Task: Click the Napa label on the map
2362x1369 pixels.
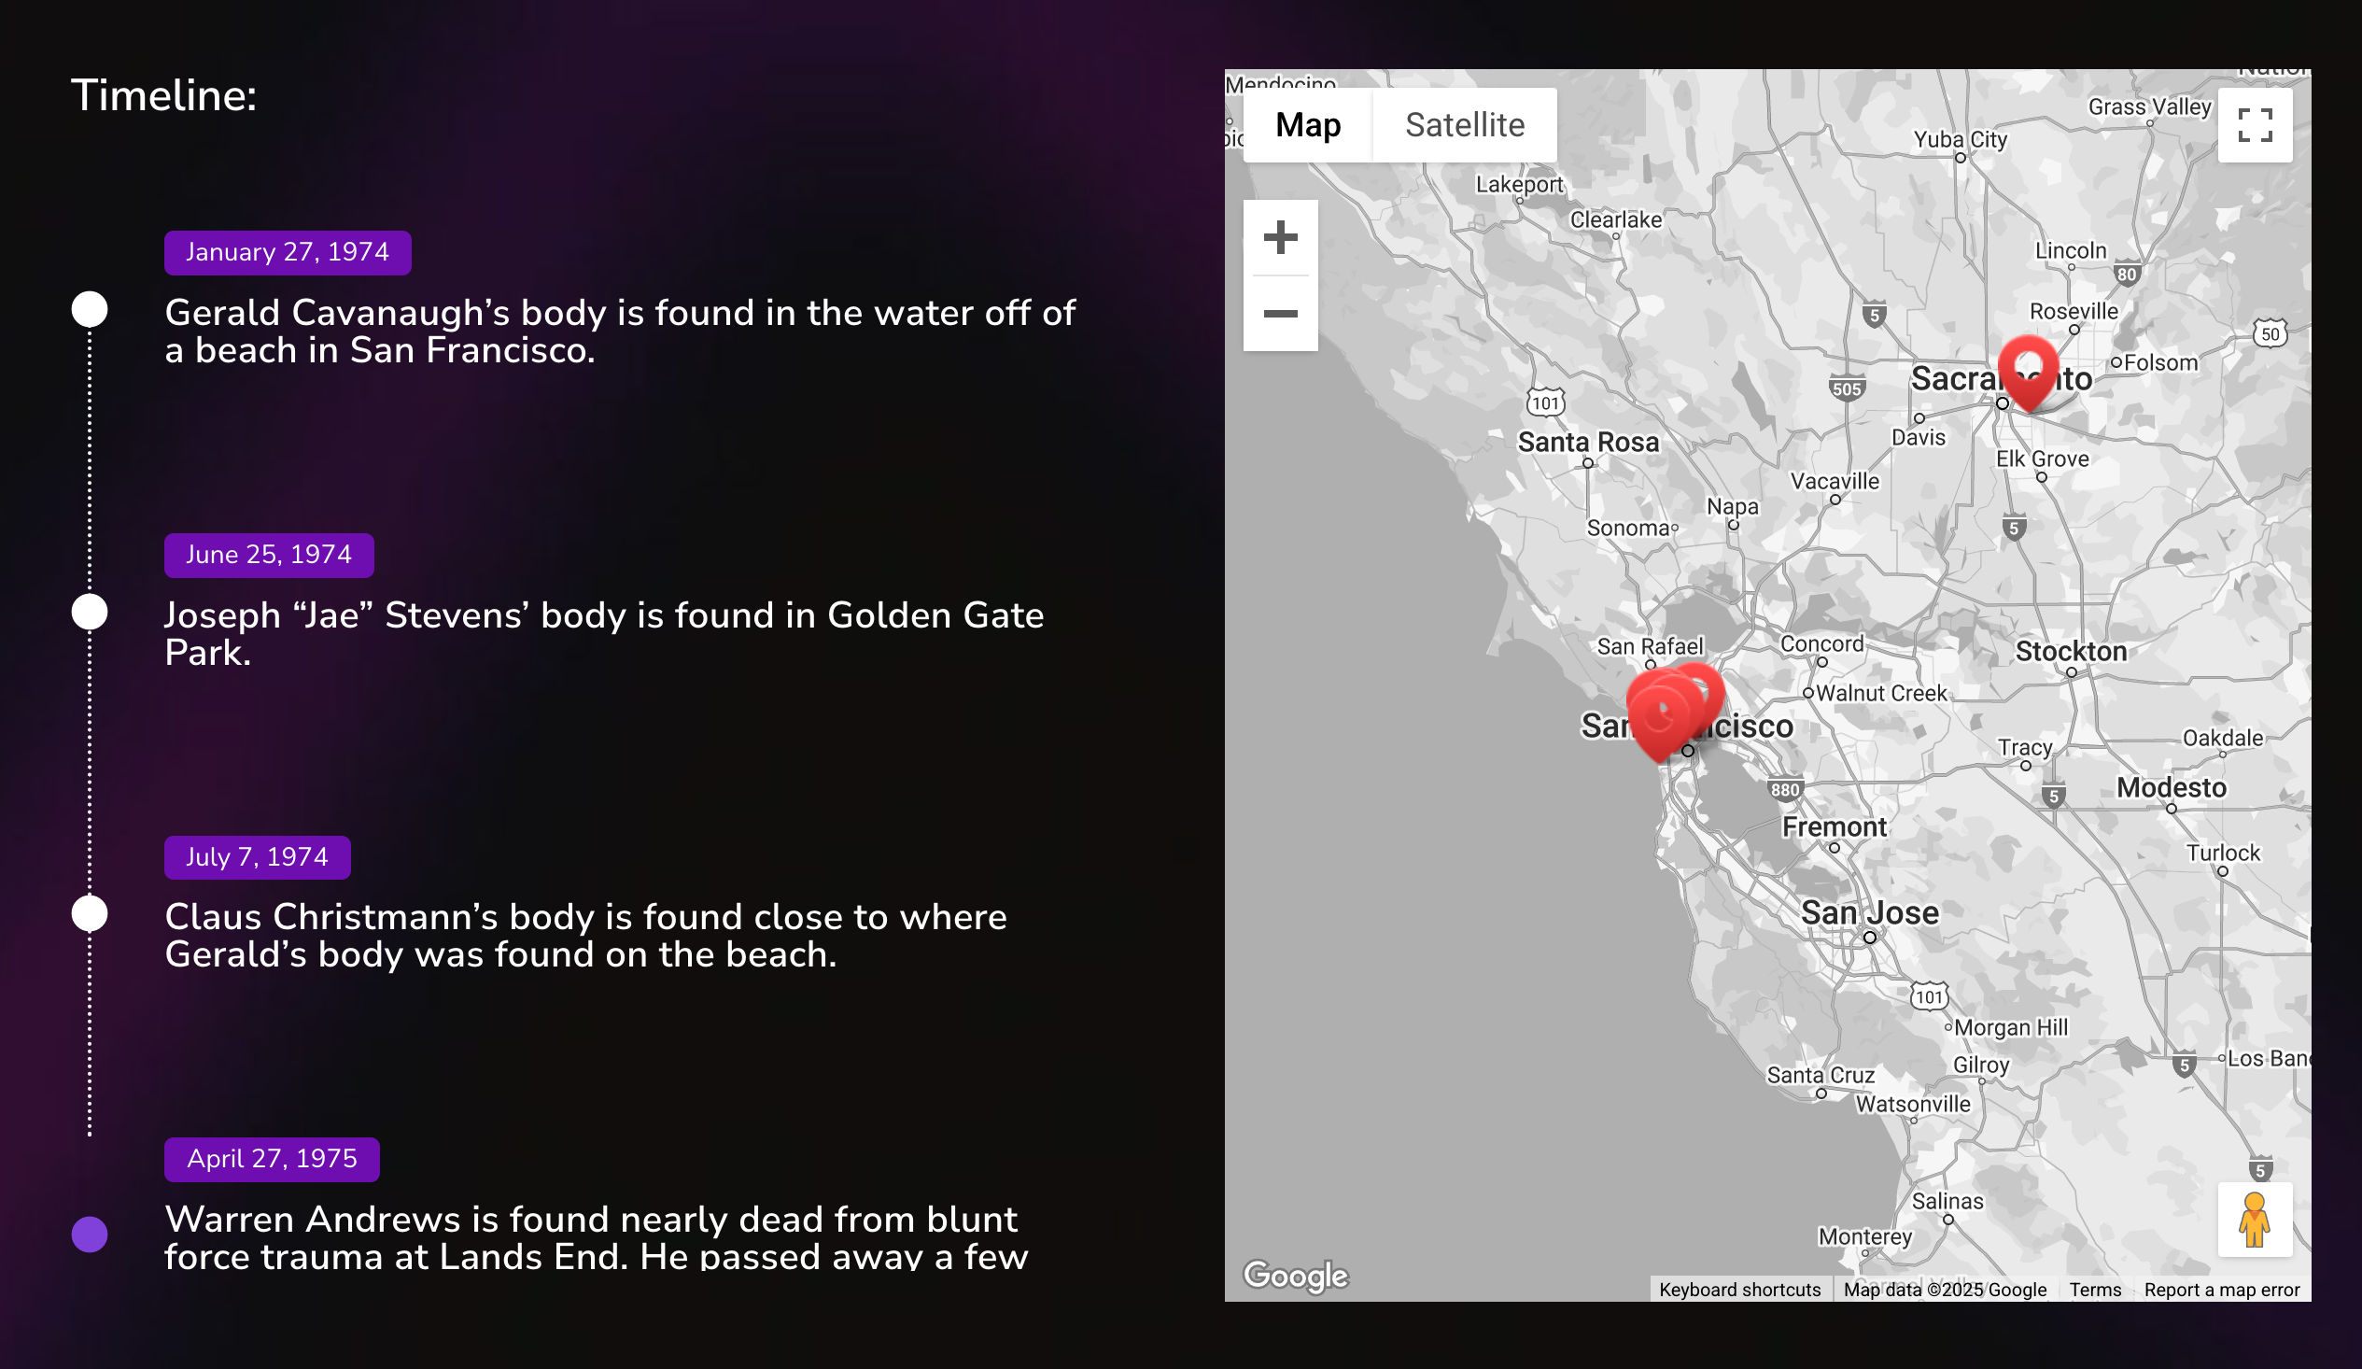Action: [1732, 506]
